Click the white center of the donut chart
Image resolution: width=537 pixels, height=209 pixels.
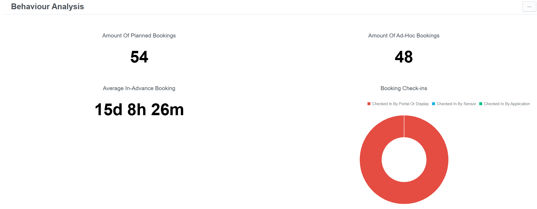tap(404, 160)
